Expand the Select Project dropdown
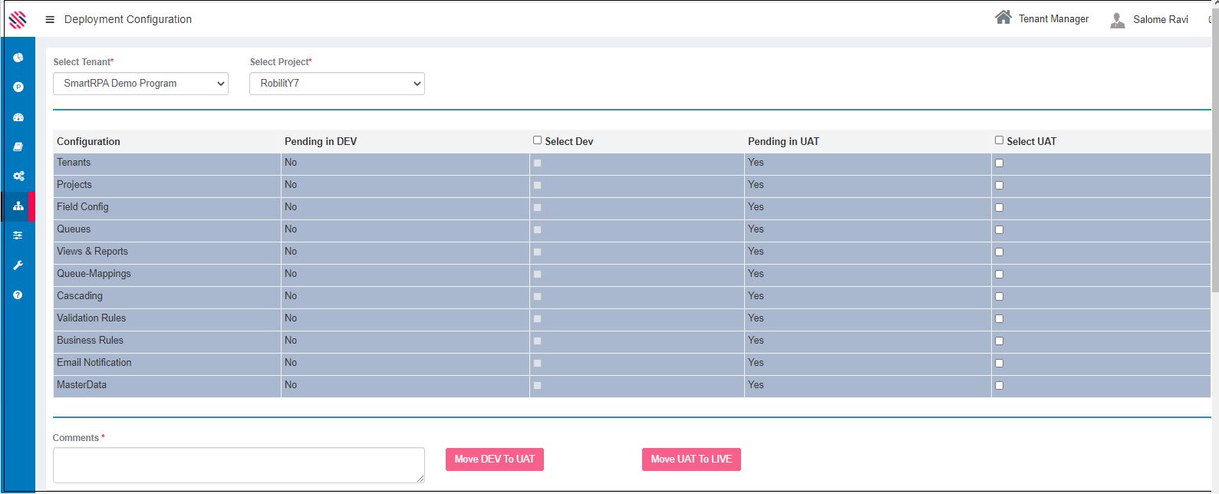This screenshot has width=1219, height=494. tap(337, 84)
